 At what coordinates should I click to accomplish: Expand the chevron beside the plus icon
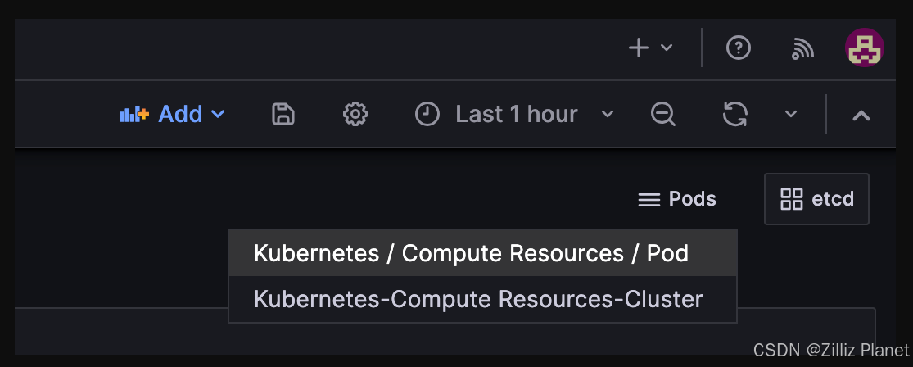667,48
